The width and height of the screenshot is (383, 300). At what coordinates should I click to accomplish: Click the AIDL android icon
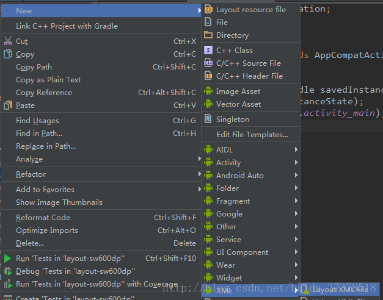[208, 149]
